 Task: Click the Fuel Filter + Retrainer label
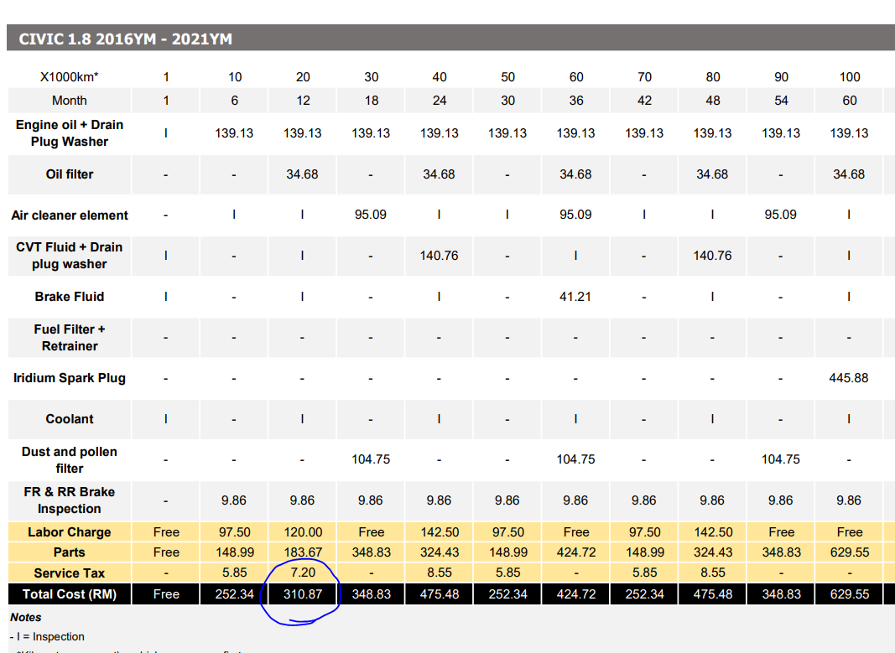69,338
